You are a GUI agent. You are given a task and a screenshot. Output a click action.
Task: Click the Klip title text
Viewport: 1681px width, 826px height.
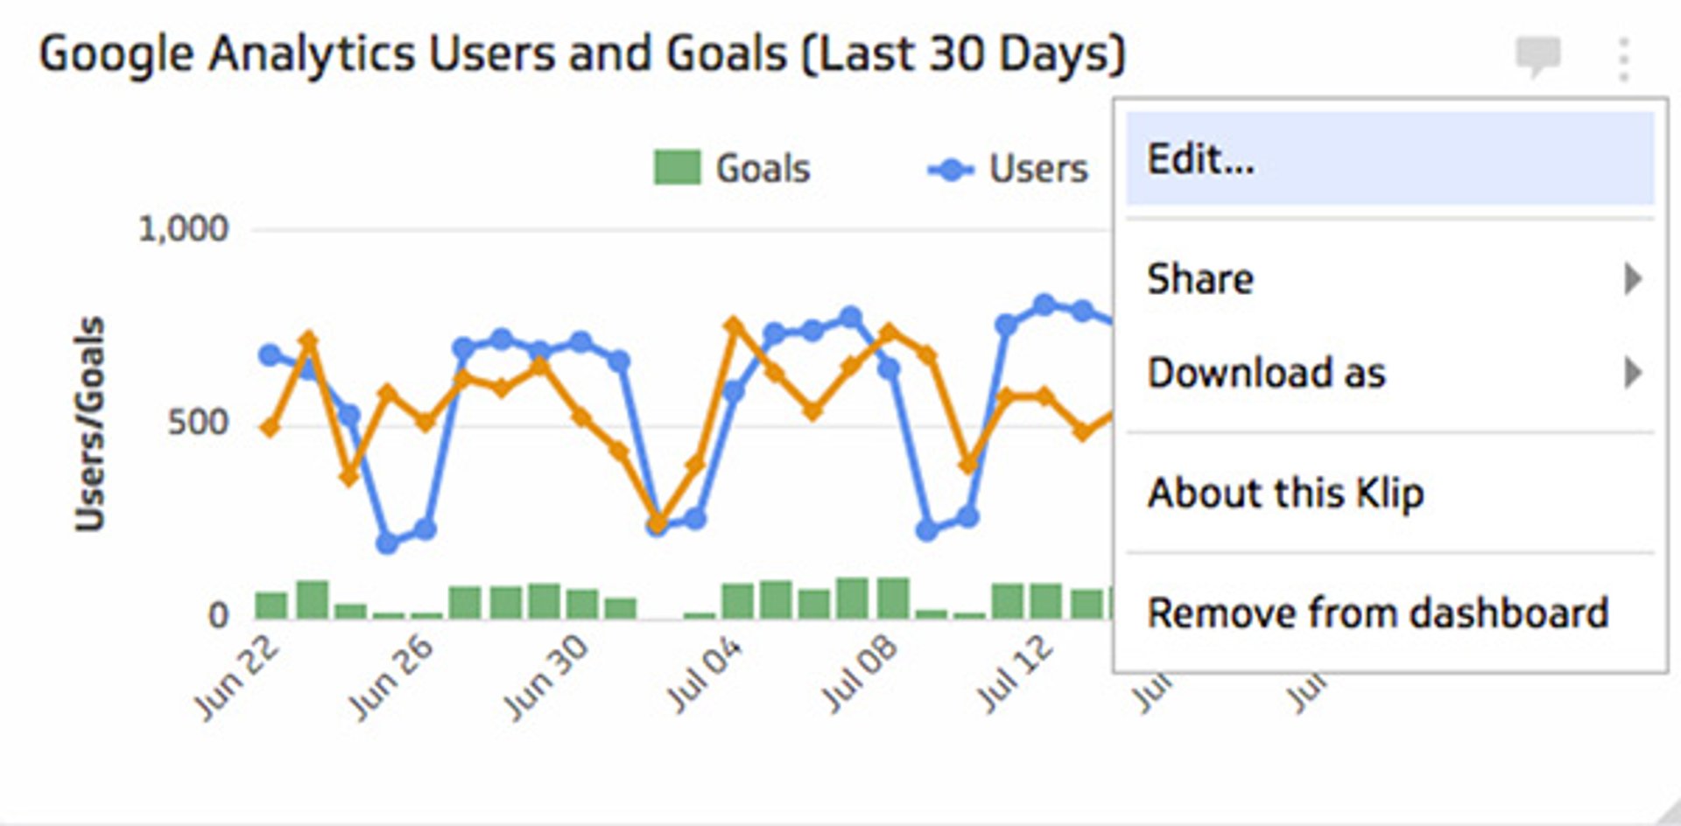click(582, 54)
